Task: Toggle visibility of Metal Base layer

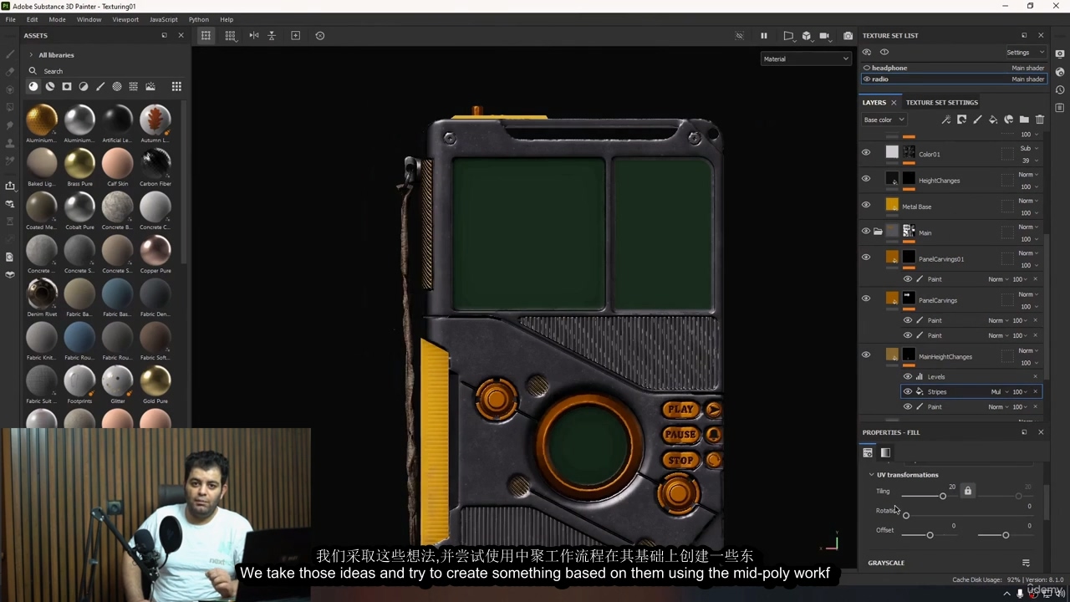Action: point(866,205)
